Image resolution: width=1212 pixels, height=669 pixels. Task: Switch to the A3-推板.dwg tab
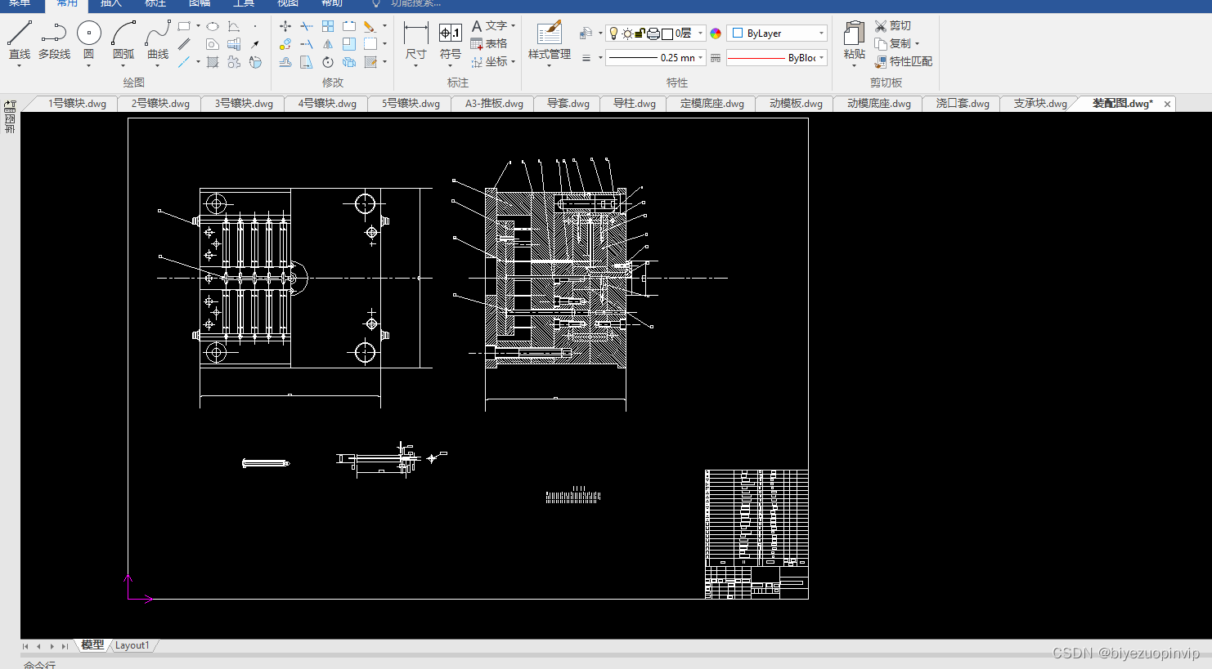pos(494,104)
